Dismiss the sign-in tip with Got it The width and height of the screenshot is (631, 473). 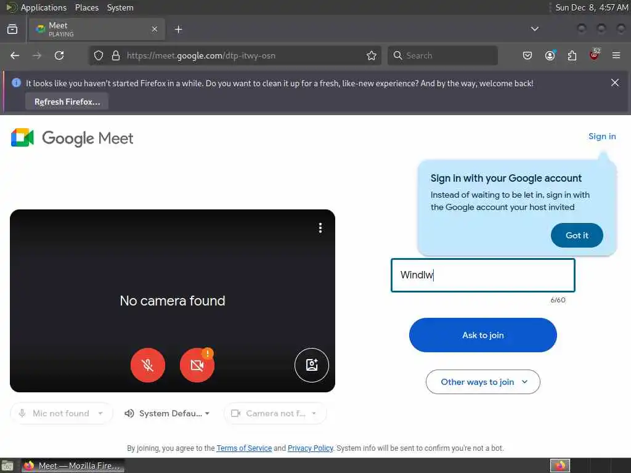577,235
